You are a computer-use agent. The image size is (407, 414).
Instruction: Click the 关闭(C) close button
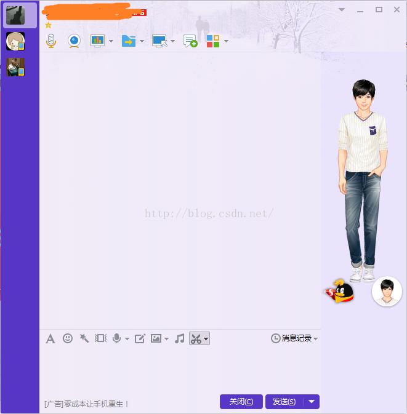[241, 402]
